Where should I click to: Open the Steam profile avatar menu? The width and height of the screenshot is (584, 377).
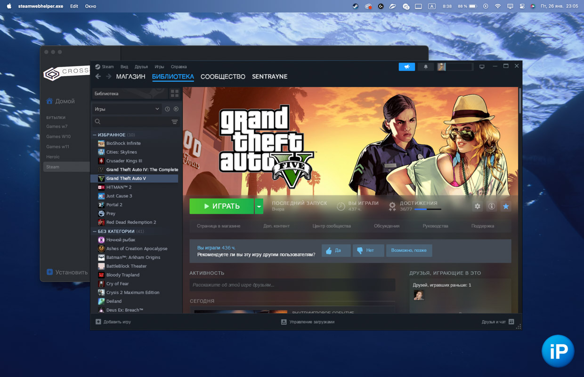pos(441,67)
